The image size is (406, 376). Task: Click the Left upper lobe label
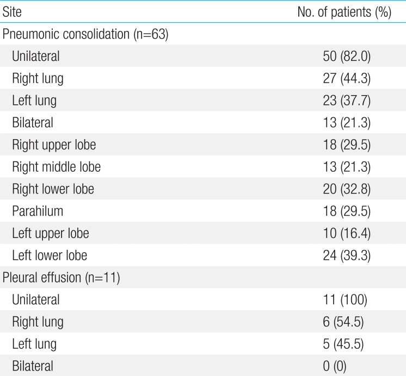coord(51,234)
